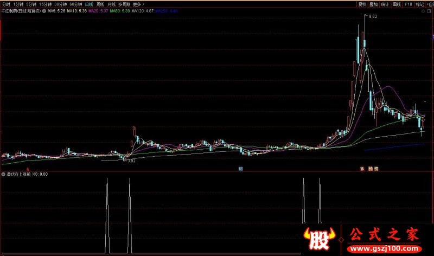Click the 8.62 high price label
Image resolution: width=434 pixels, height=256 pixels.
[373, 17]
